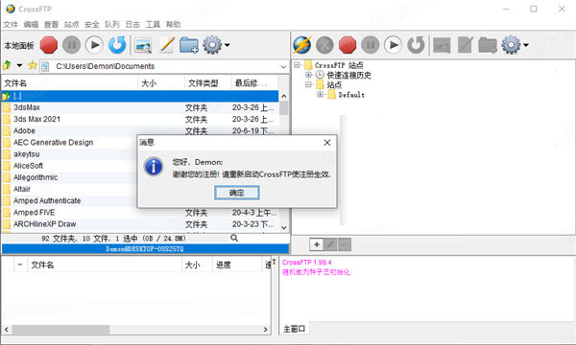
Task: Confirm the message with 确定 button
Action: pyautogui.click(x=237, y=193)
